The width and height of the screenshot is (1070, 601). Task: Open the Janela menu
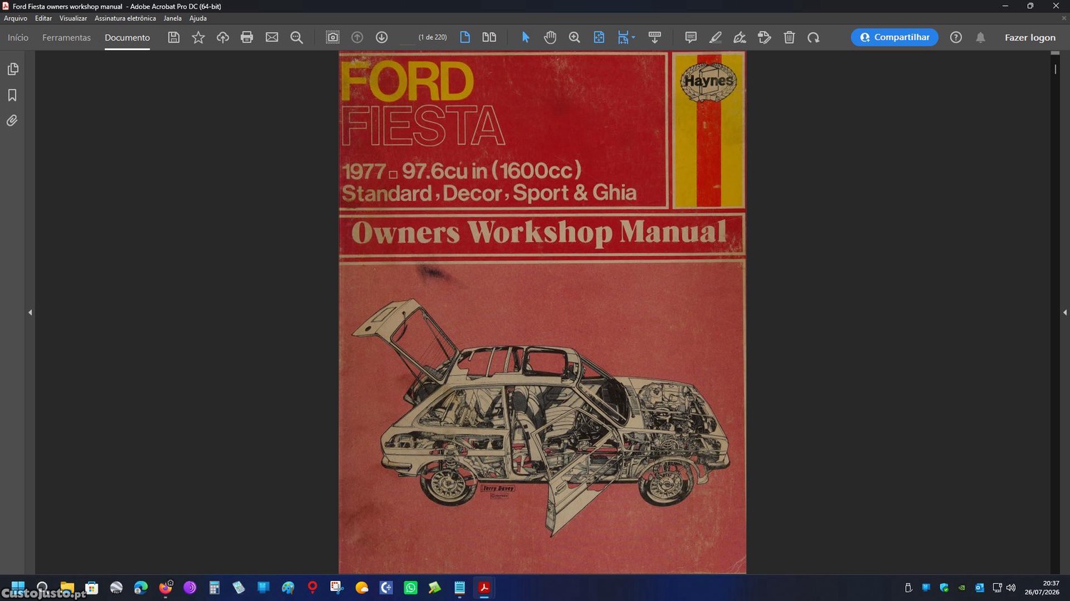173,19
